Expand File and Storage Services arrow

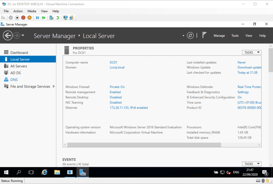pos(54,86)
